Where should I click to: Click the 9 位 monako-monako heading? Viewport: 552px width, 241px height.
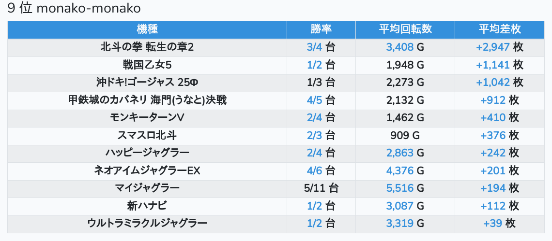pos(74,8)
